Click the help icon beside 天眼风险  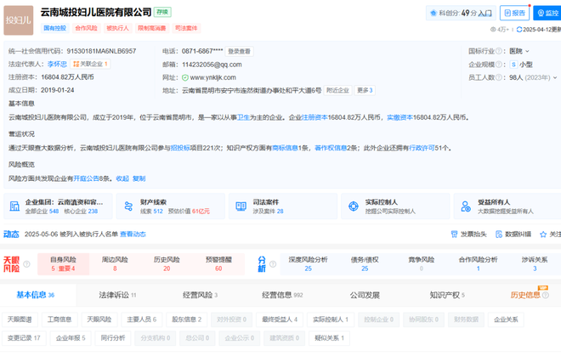pyautogui.click(x=26, y=264)
